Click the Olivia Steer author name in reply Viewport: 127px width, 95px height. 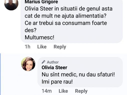pyautogui.click(x=54, y=67)
